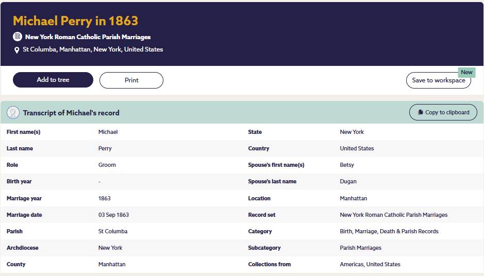Click the Archdiocese field label
The height and width of the screenshot is (276, 484).
[23, 248]
